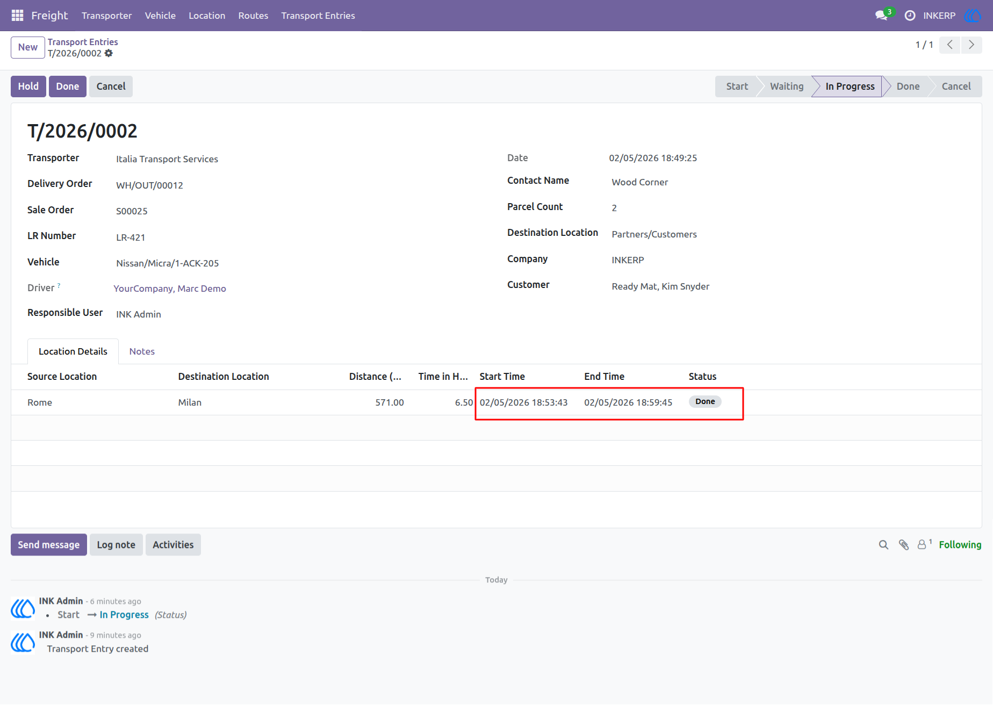Open the driver link YourCompany, Marc Demo
Viewport: 993px width, 706px height.
coord(170,289)
